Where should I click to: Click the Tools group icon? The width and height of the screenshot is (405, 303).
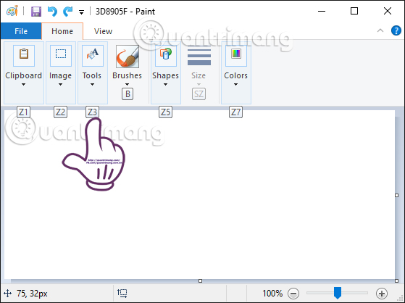(x=93, y=55)
